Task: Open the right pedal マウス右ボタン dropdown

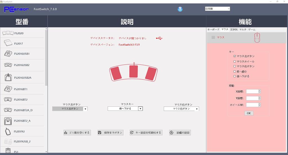Action: click(x=197, y=109)
